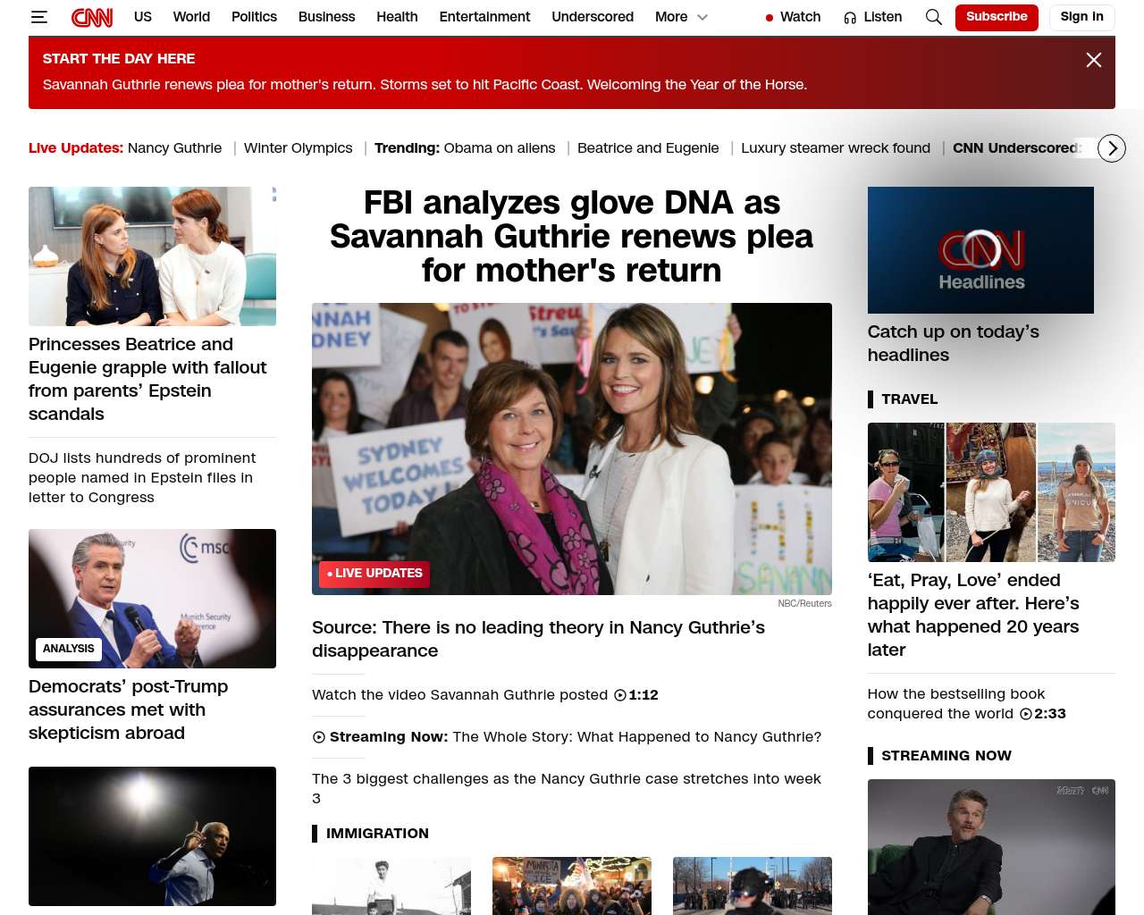Image resolution: width=1144 pixels, height=915 pixels.
Task: Open the Health section
Action: [397, 17]
